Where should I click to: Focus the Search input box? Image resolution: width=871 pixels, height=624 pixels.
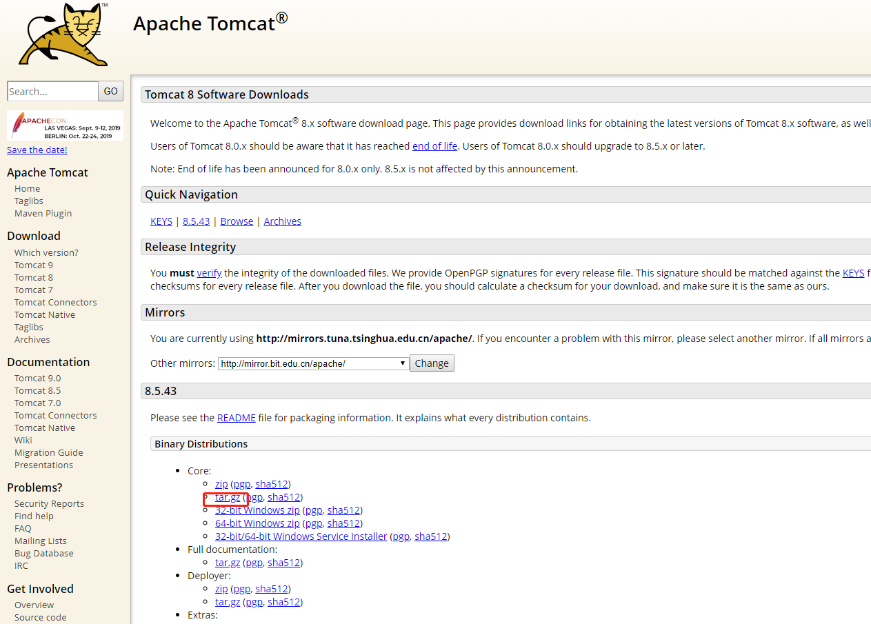coord(52,91)
